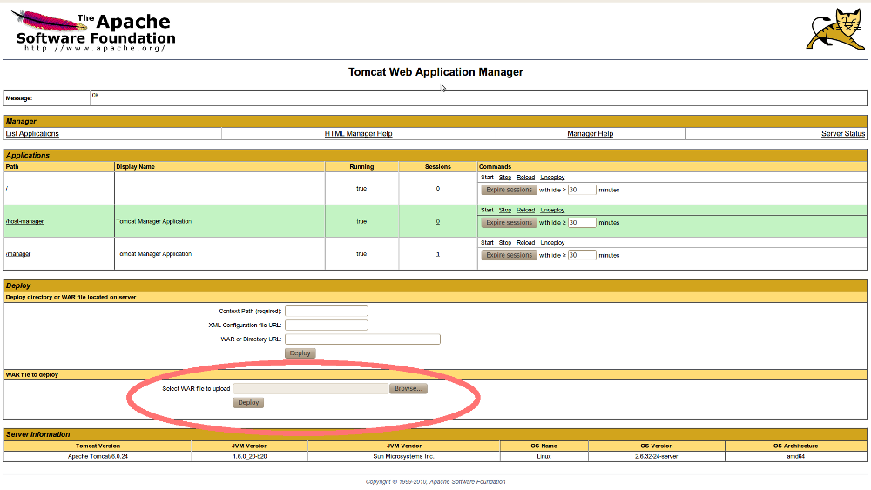Viewport: 871px width, 490px height.
Task: Open the List Applications link
Action: tap(32, 134)
